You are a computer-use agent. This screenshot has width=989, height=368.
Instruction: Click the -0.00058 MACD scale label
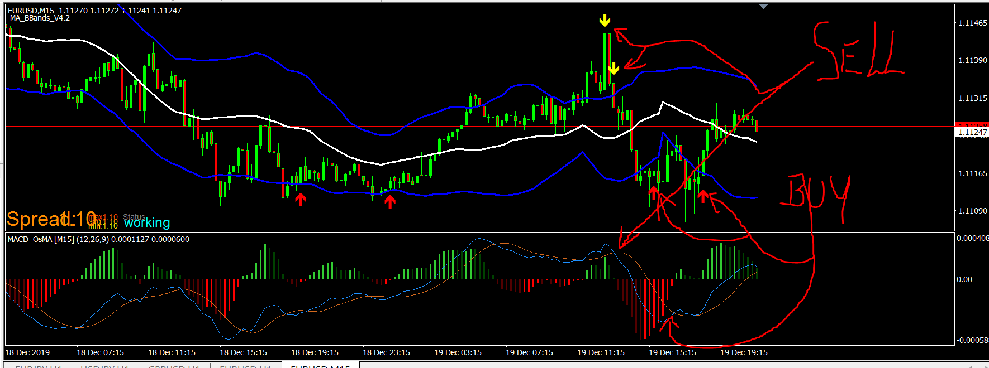click(973, 340)
